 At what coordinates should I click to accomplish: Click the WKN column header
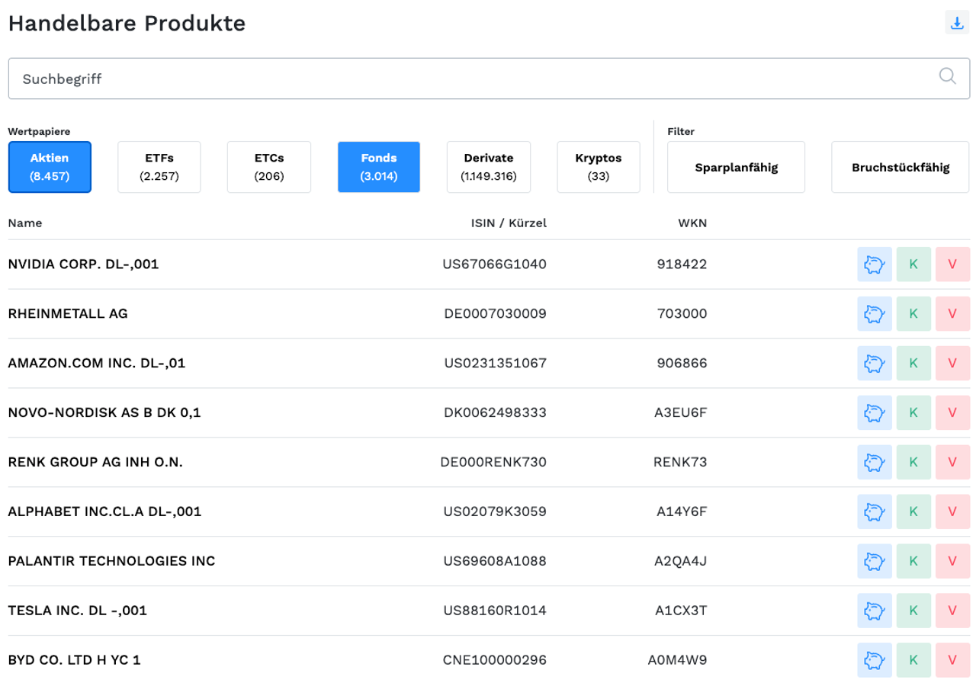(692, 223)
